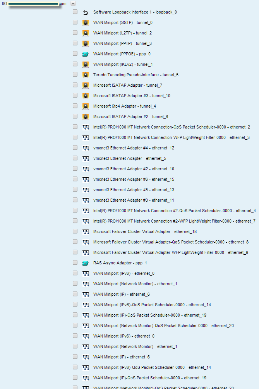Select 'vmxnet3 Ethernet Adapter #2 - ethernet_10' label
Image resolution: width=259 pixels, height=389 pixels.
tap(134, 169)
